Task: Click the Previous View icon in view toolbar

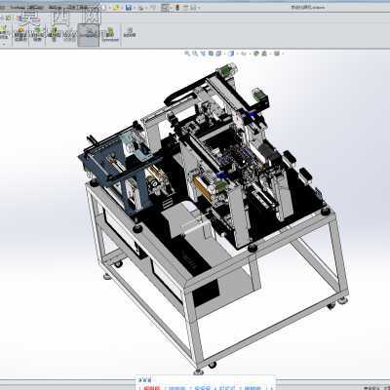Action: (x=203, y=54)
